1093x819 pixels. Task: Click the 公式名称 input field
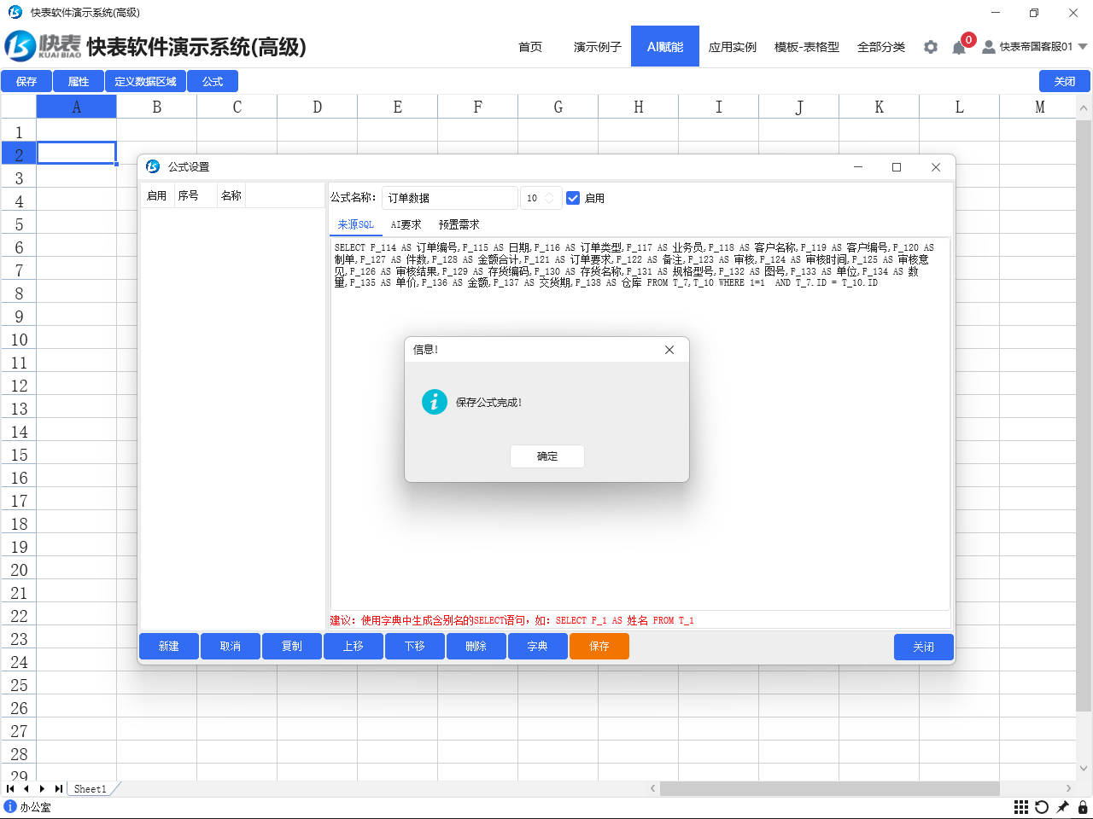click(450, 198)
